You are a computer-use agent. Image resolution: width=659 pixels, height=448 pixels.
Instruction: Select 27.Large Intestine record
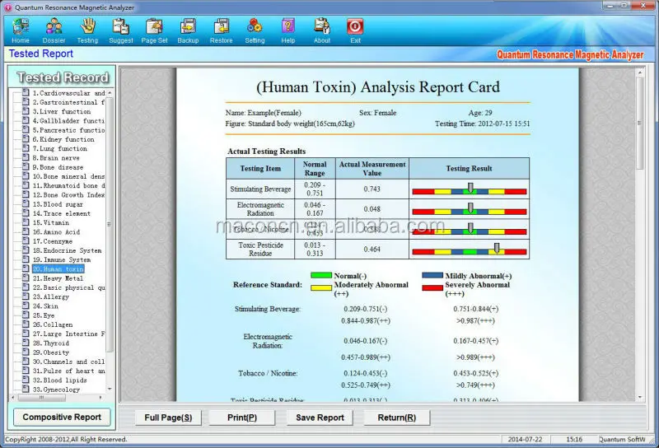(69, 334)
